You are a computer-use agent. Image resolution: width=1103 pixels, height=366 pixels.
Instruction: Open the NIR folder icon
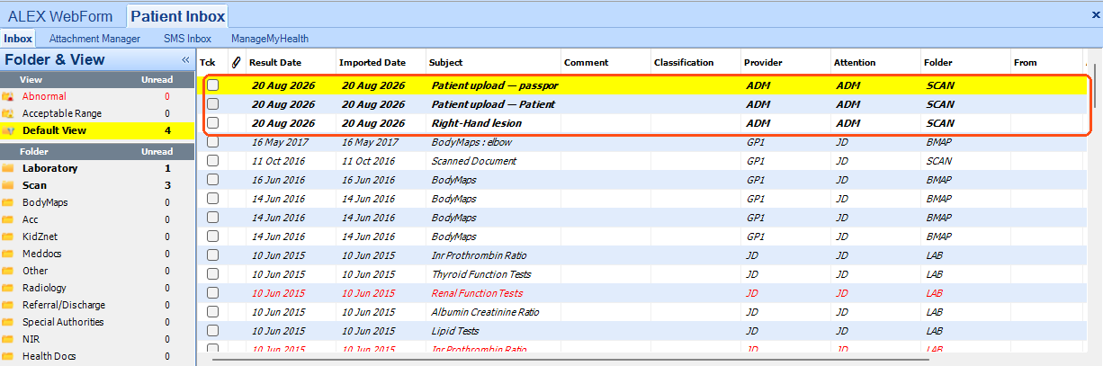pos(8,339)
